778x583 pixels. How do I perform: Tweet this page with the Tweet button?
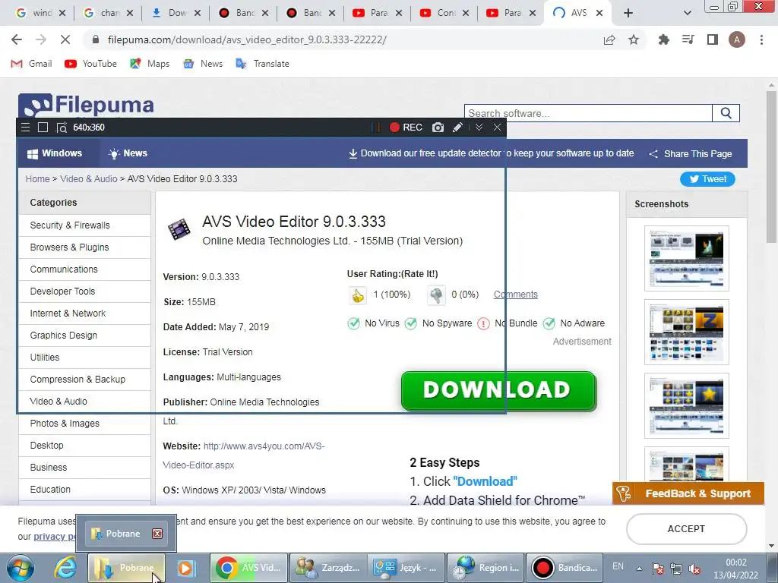tap(707, 179)
